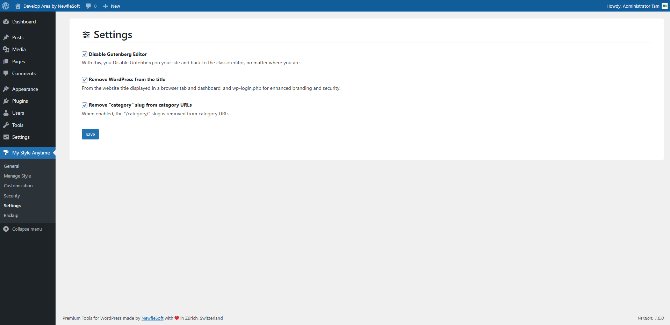
Task: Toggle Remove WordPress from the title checkbox
Action: point(85,80)
